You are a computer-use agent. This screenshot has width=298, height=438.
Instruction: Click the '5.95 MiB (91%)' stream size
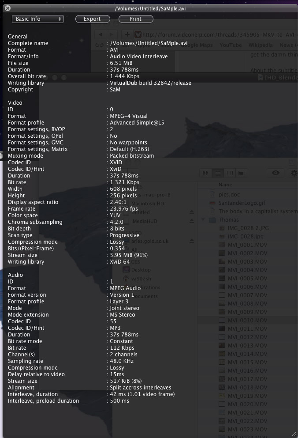(129, 255)
